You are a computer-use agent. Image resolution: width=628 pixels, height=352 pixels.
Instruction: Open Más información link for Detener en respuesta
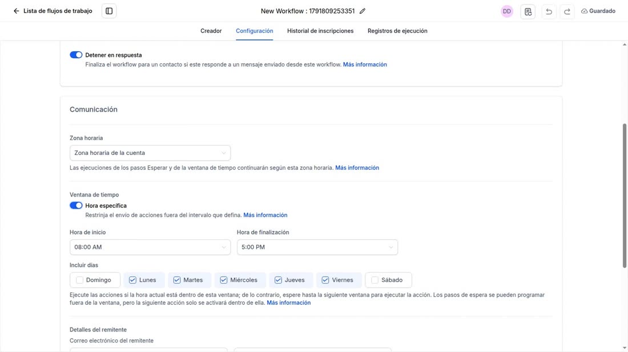pyautogui.click(x=365, y=64)
